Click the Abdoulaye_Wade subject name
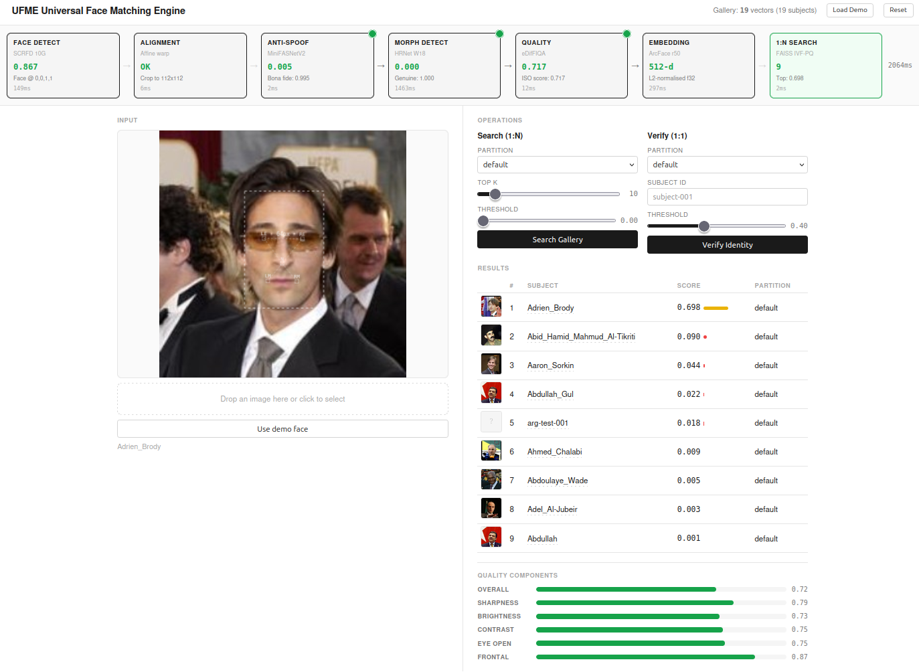Viewport: 919px width, 672px height. [x=558, y=481]
